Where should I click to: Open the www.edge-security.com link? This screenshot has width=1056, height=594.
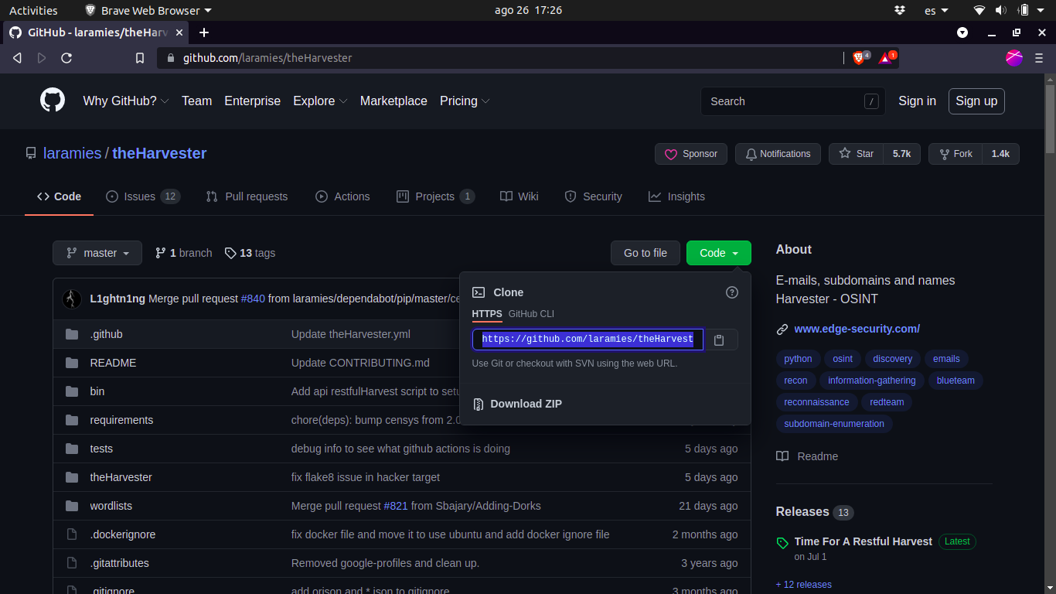click(857, 329)
